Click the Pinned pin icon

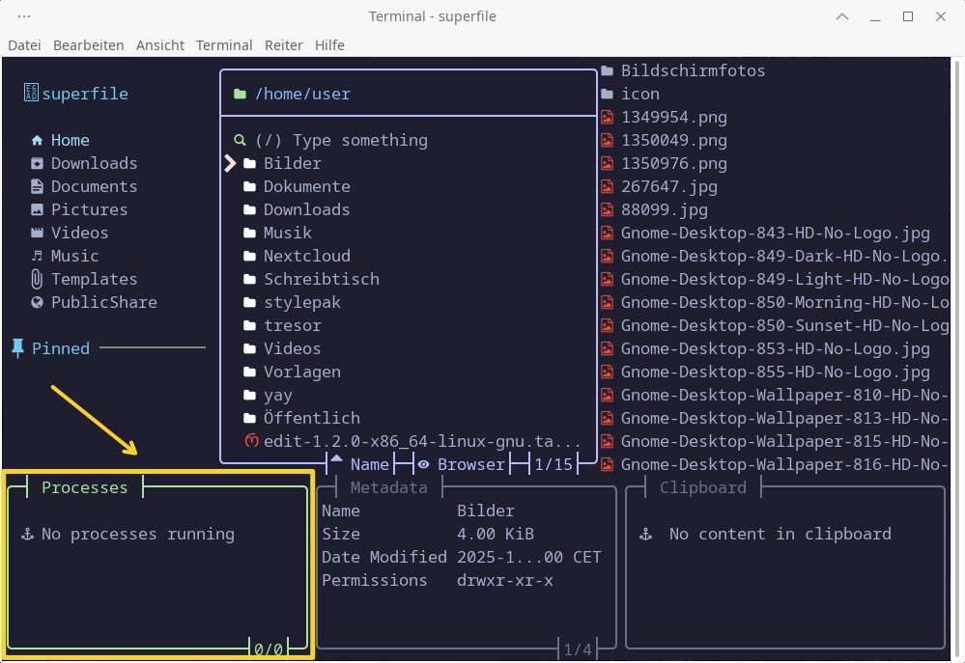[17, 348]
